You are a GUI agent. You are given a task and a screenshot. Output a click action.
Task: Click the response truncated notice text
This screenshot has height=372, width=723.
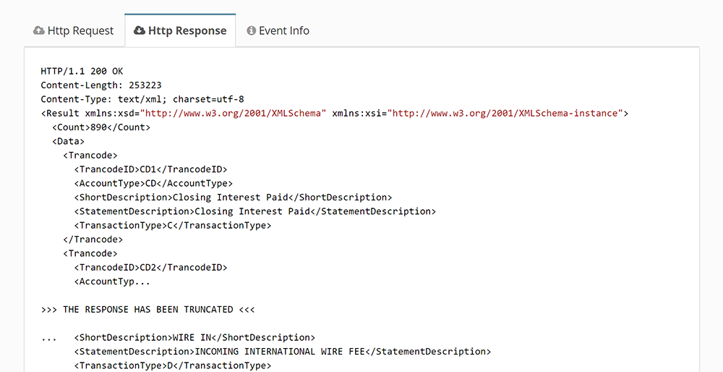[x=147, y=310]
